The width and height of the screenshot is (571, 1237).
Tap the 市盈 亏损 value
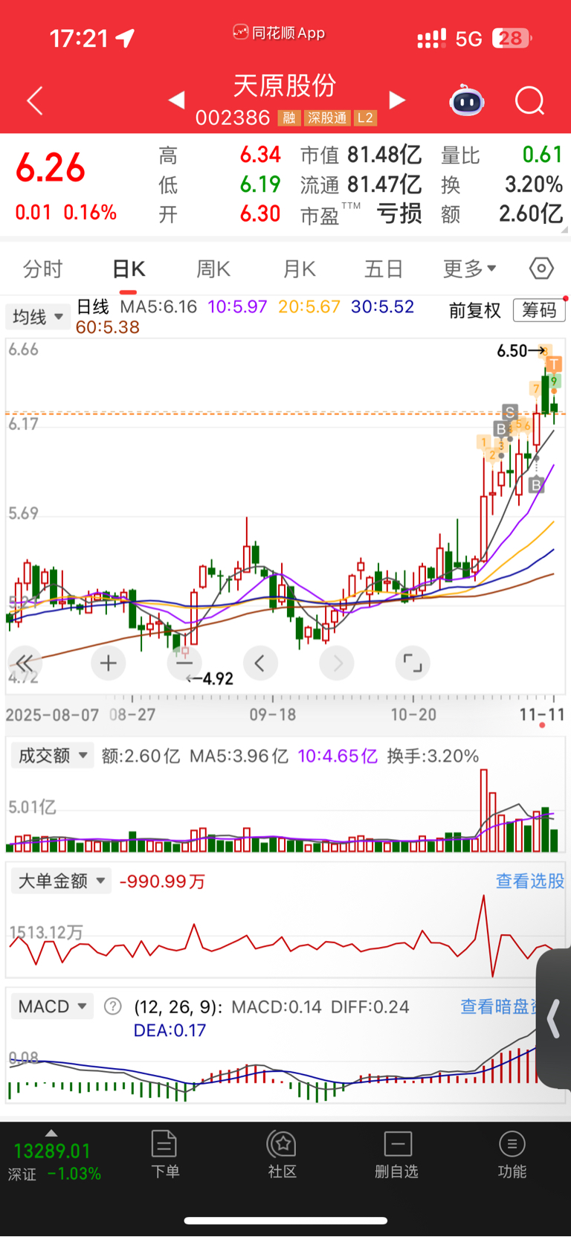[x=361, y=214]
